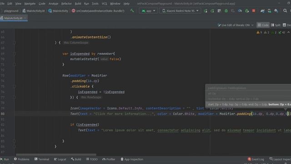Open the Build tool window at bottom
Screen dimensions: 291x164
(76, 159)
